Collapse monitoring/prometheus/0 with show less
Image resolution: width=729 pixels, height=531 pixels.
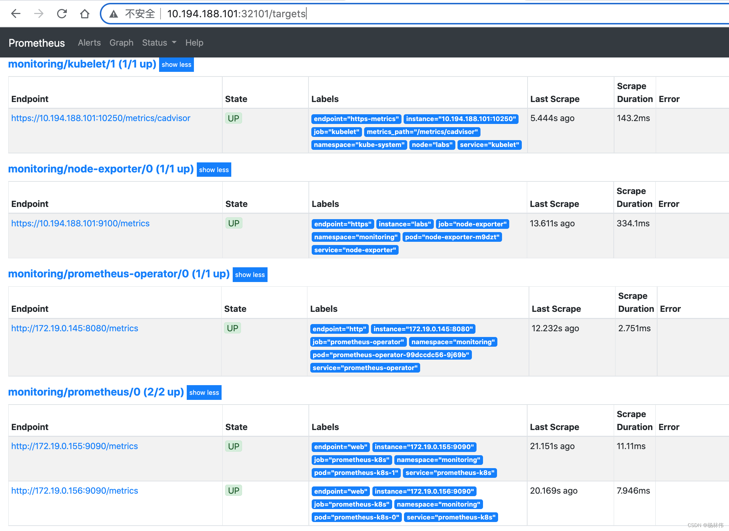point(204,393)
